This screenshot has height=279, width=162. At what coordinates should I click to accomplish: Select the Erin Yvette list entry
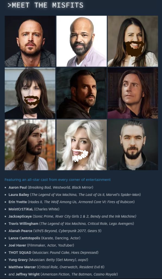click(x=71, y=202)
